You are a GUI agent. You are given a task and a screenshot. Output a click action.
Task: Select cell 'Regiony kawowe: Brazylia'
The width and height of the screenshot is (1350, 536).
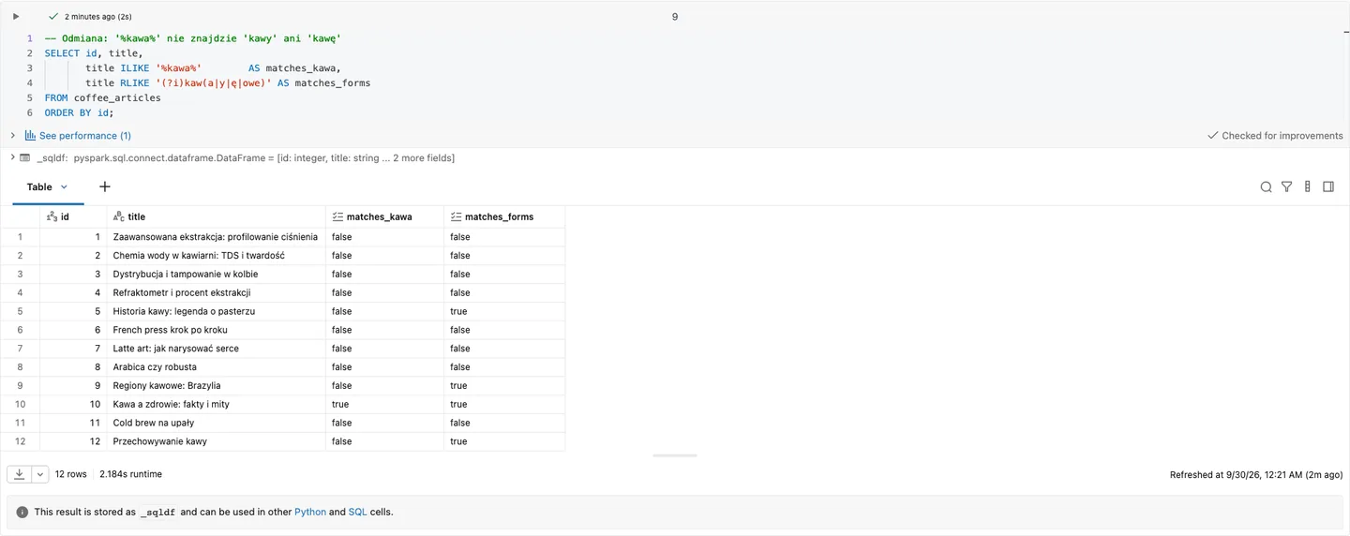217,385
